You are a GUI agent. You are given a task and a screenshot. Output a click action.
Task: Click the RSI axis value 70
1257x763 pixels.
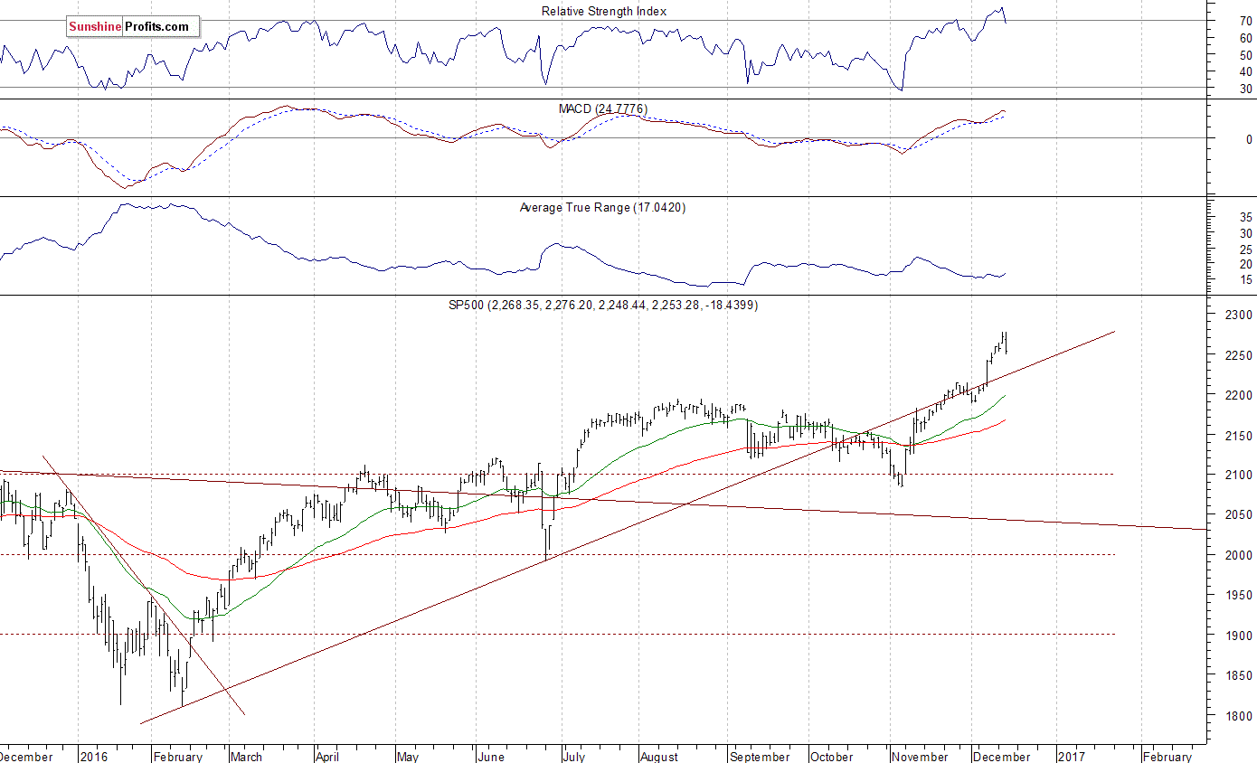(1245, 21)
